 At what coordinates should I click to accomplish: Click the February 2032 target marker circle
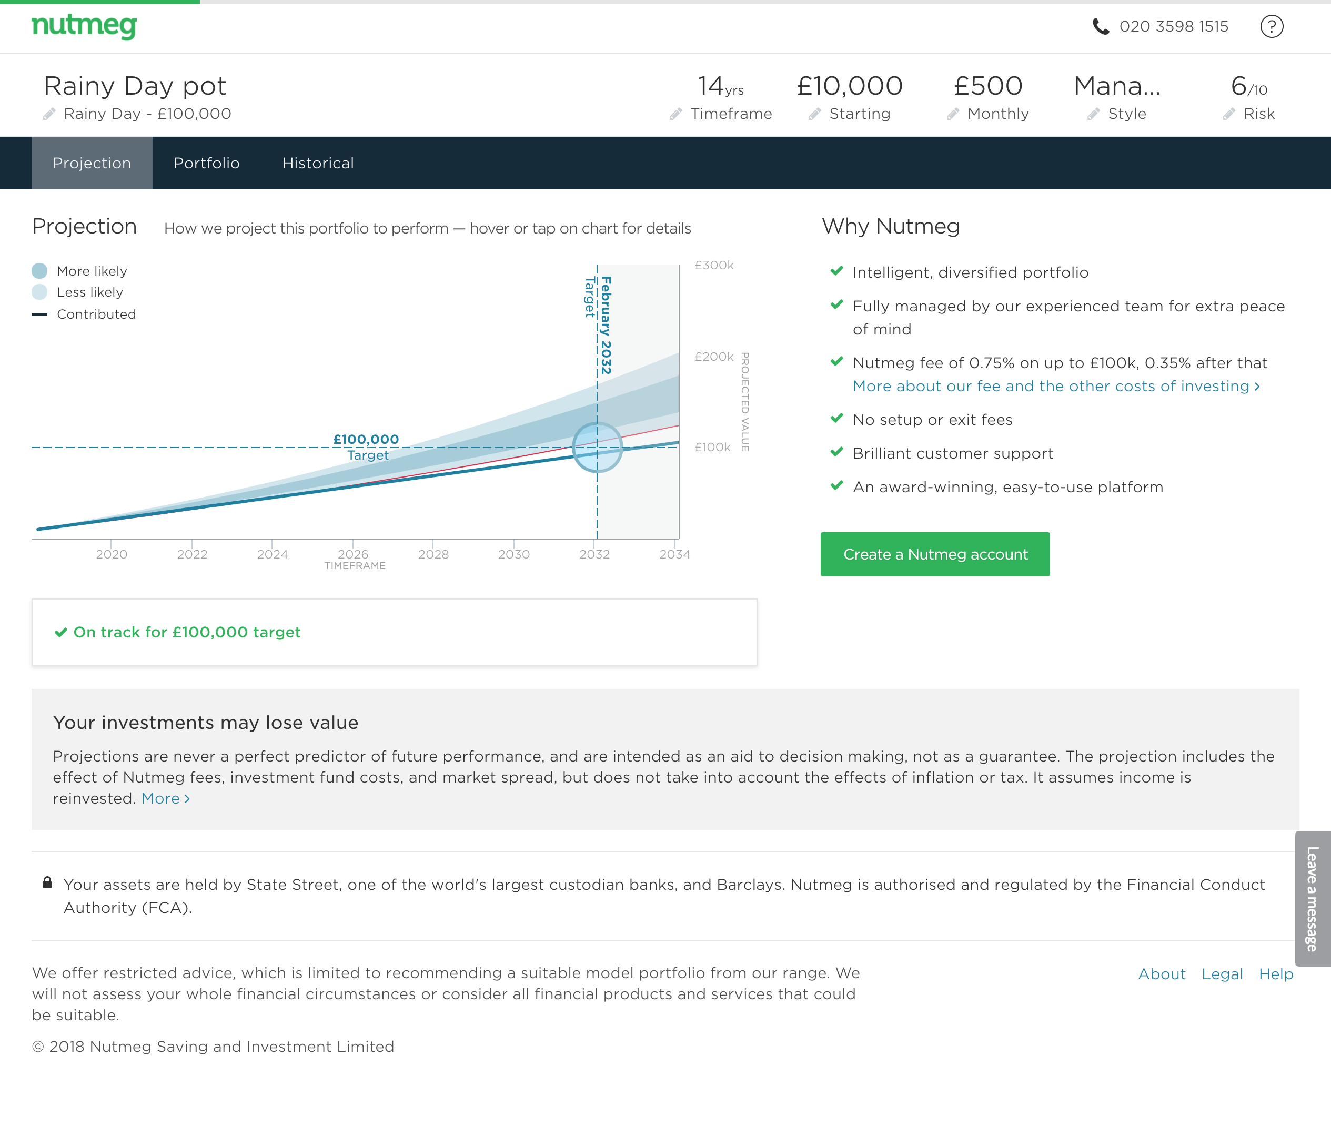(597, 447)
